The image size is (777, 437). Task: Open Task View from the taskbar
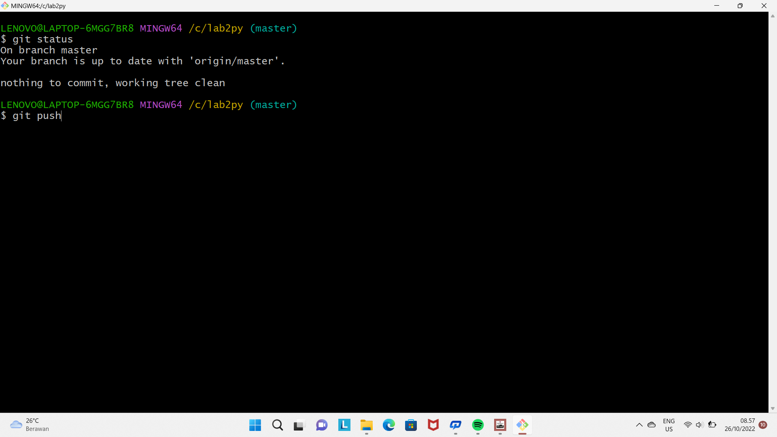point(299,425)
